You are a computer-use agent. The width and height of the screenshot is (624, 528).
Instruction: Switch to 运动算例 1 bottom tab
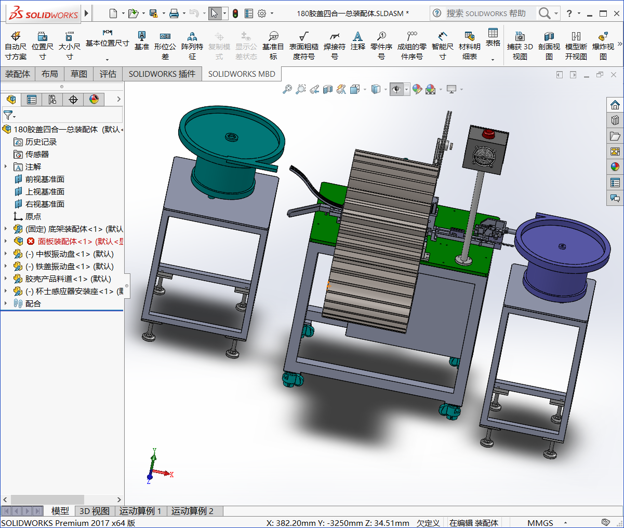click(x=140, y=511)
